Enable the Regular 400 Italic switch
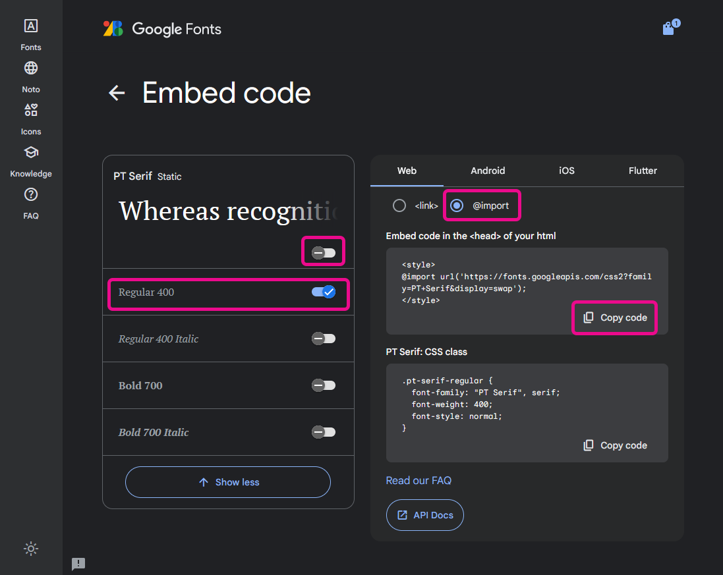This screenshot has width=723, height=575. [x=323, y=339]
